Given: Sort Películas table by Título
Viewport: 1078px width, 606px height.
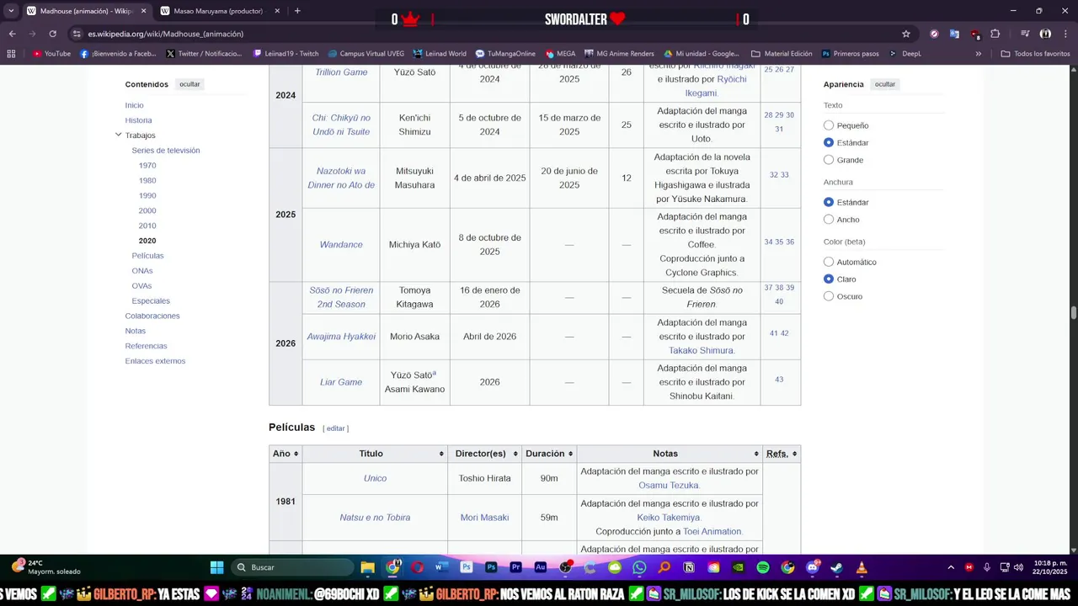Looking at the screenshot, I should click(x=375, y=454).
